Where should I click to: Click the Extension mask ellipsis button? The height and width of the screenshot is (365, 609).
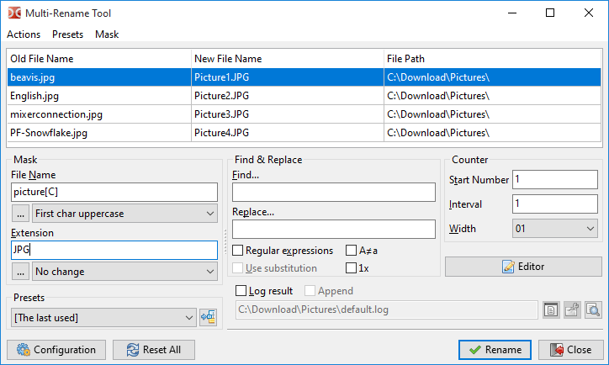20,272
